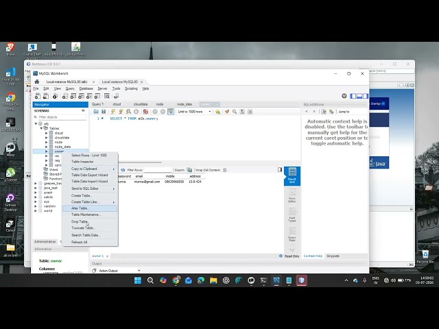Click the commit transaction icon
Screen dimensions: 439x329
pos(155,112)
